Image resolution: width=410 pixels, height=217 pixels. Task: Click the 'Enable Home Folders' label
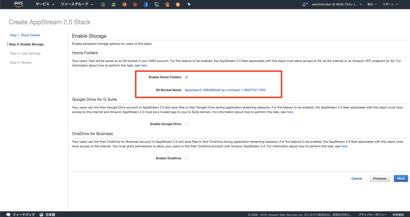pos(165,77)
